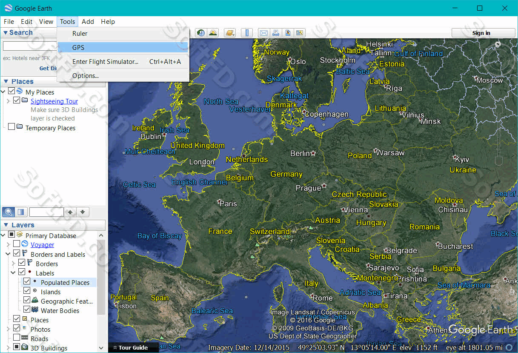Toggle the Borders layer checkbox
Screen dimensions: 518x353
coord(22,263)
